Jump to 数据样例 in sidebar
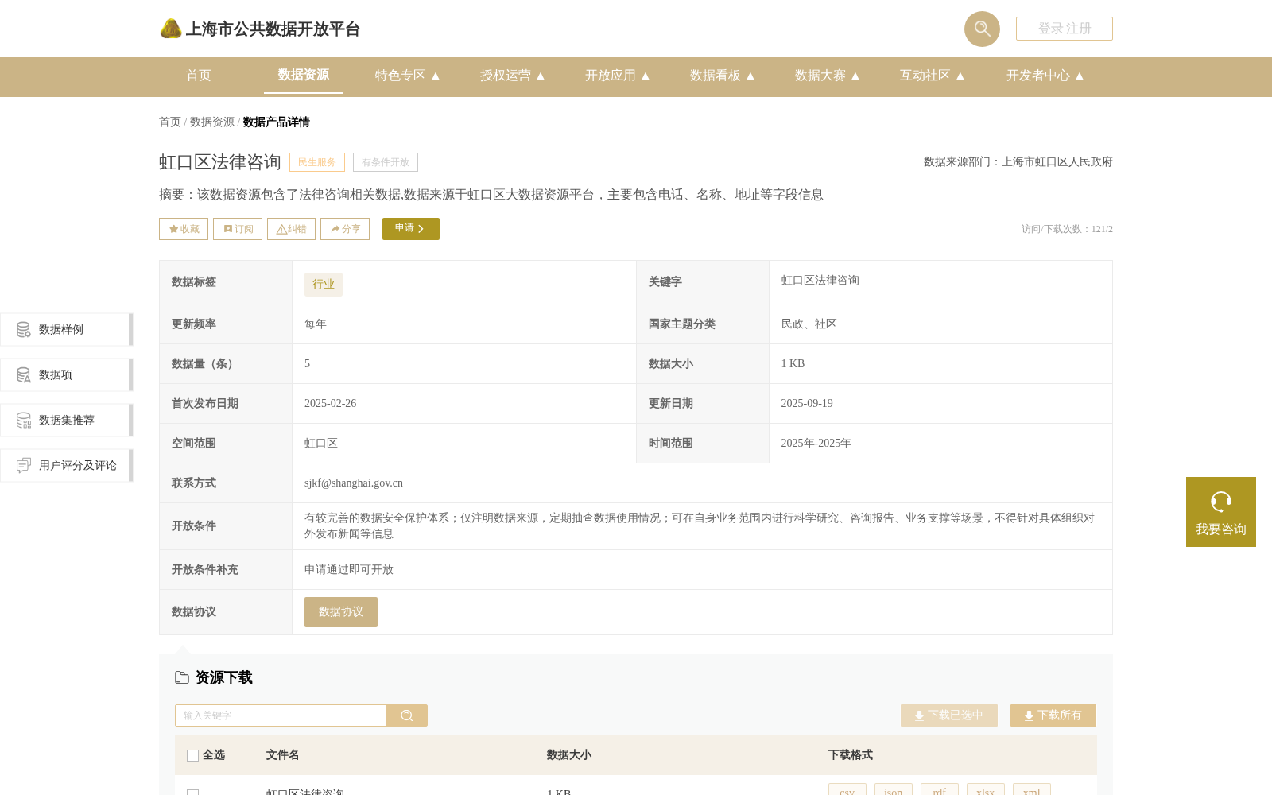This screenshot has height=795, width=1272. [67, 330]
